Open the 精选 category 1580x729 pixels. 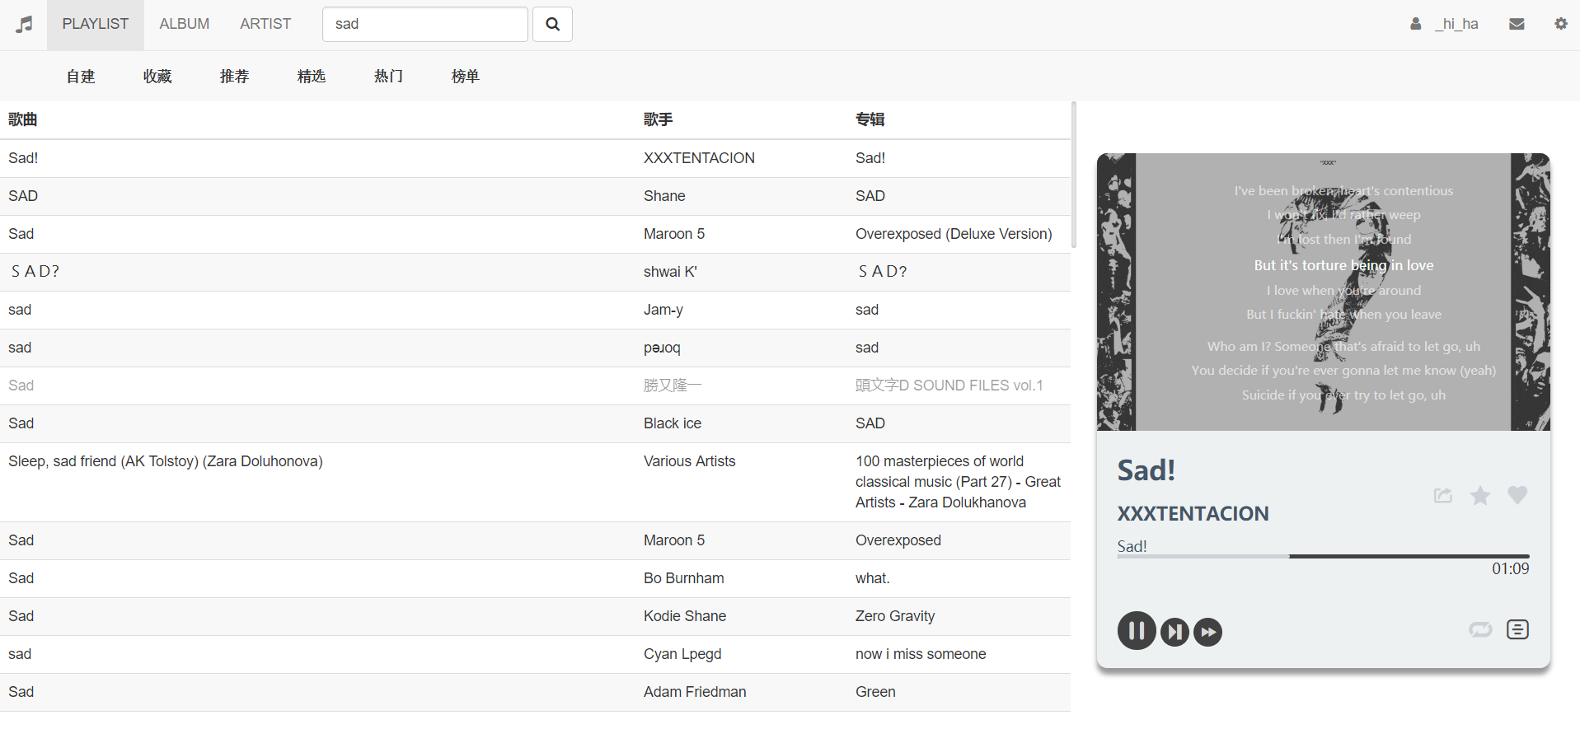pyautogui.click(x=312, y=77)
